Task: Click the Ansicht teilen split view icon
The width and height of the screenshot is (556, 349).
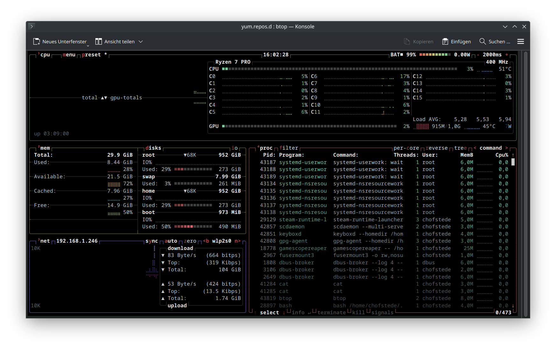Action: [99, 42]
